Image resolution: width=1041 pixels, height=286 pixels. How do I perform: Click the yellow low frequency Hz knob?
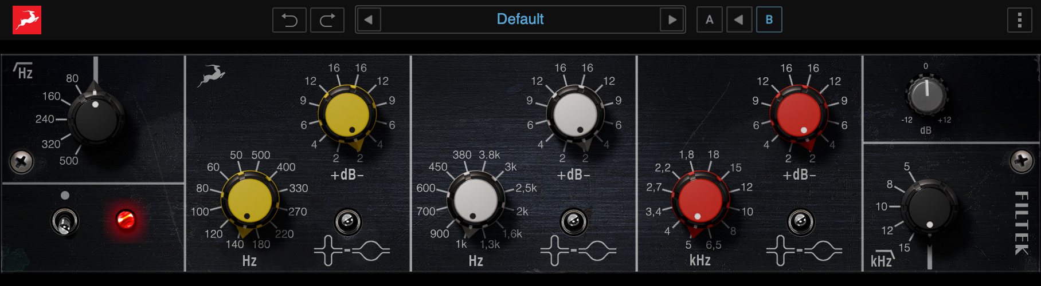click(x=250, y=201)
